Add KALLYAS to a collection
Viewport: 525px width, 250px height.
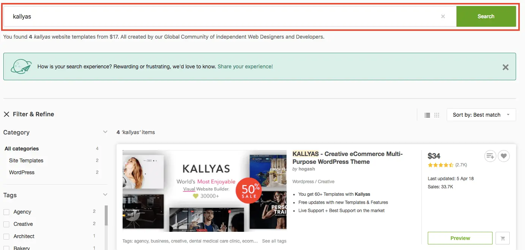click(490, 156)
